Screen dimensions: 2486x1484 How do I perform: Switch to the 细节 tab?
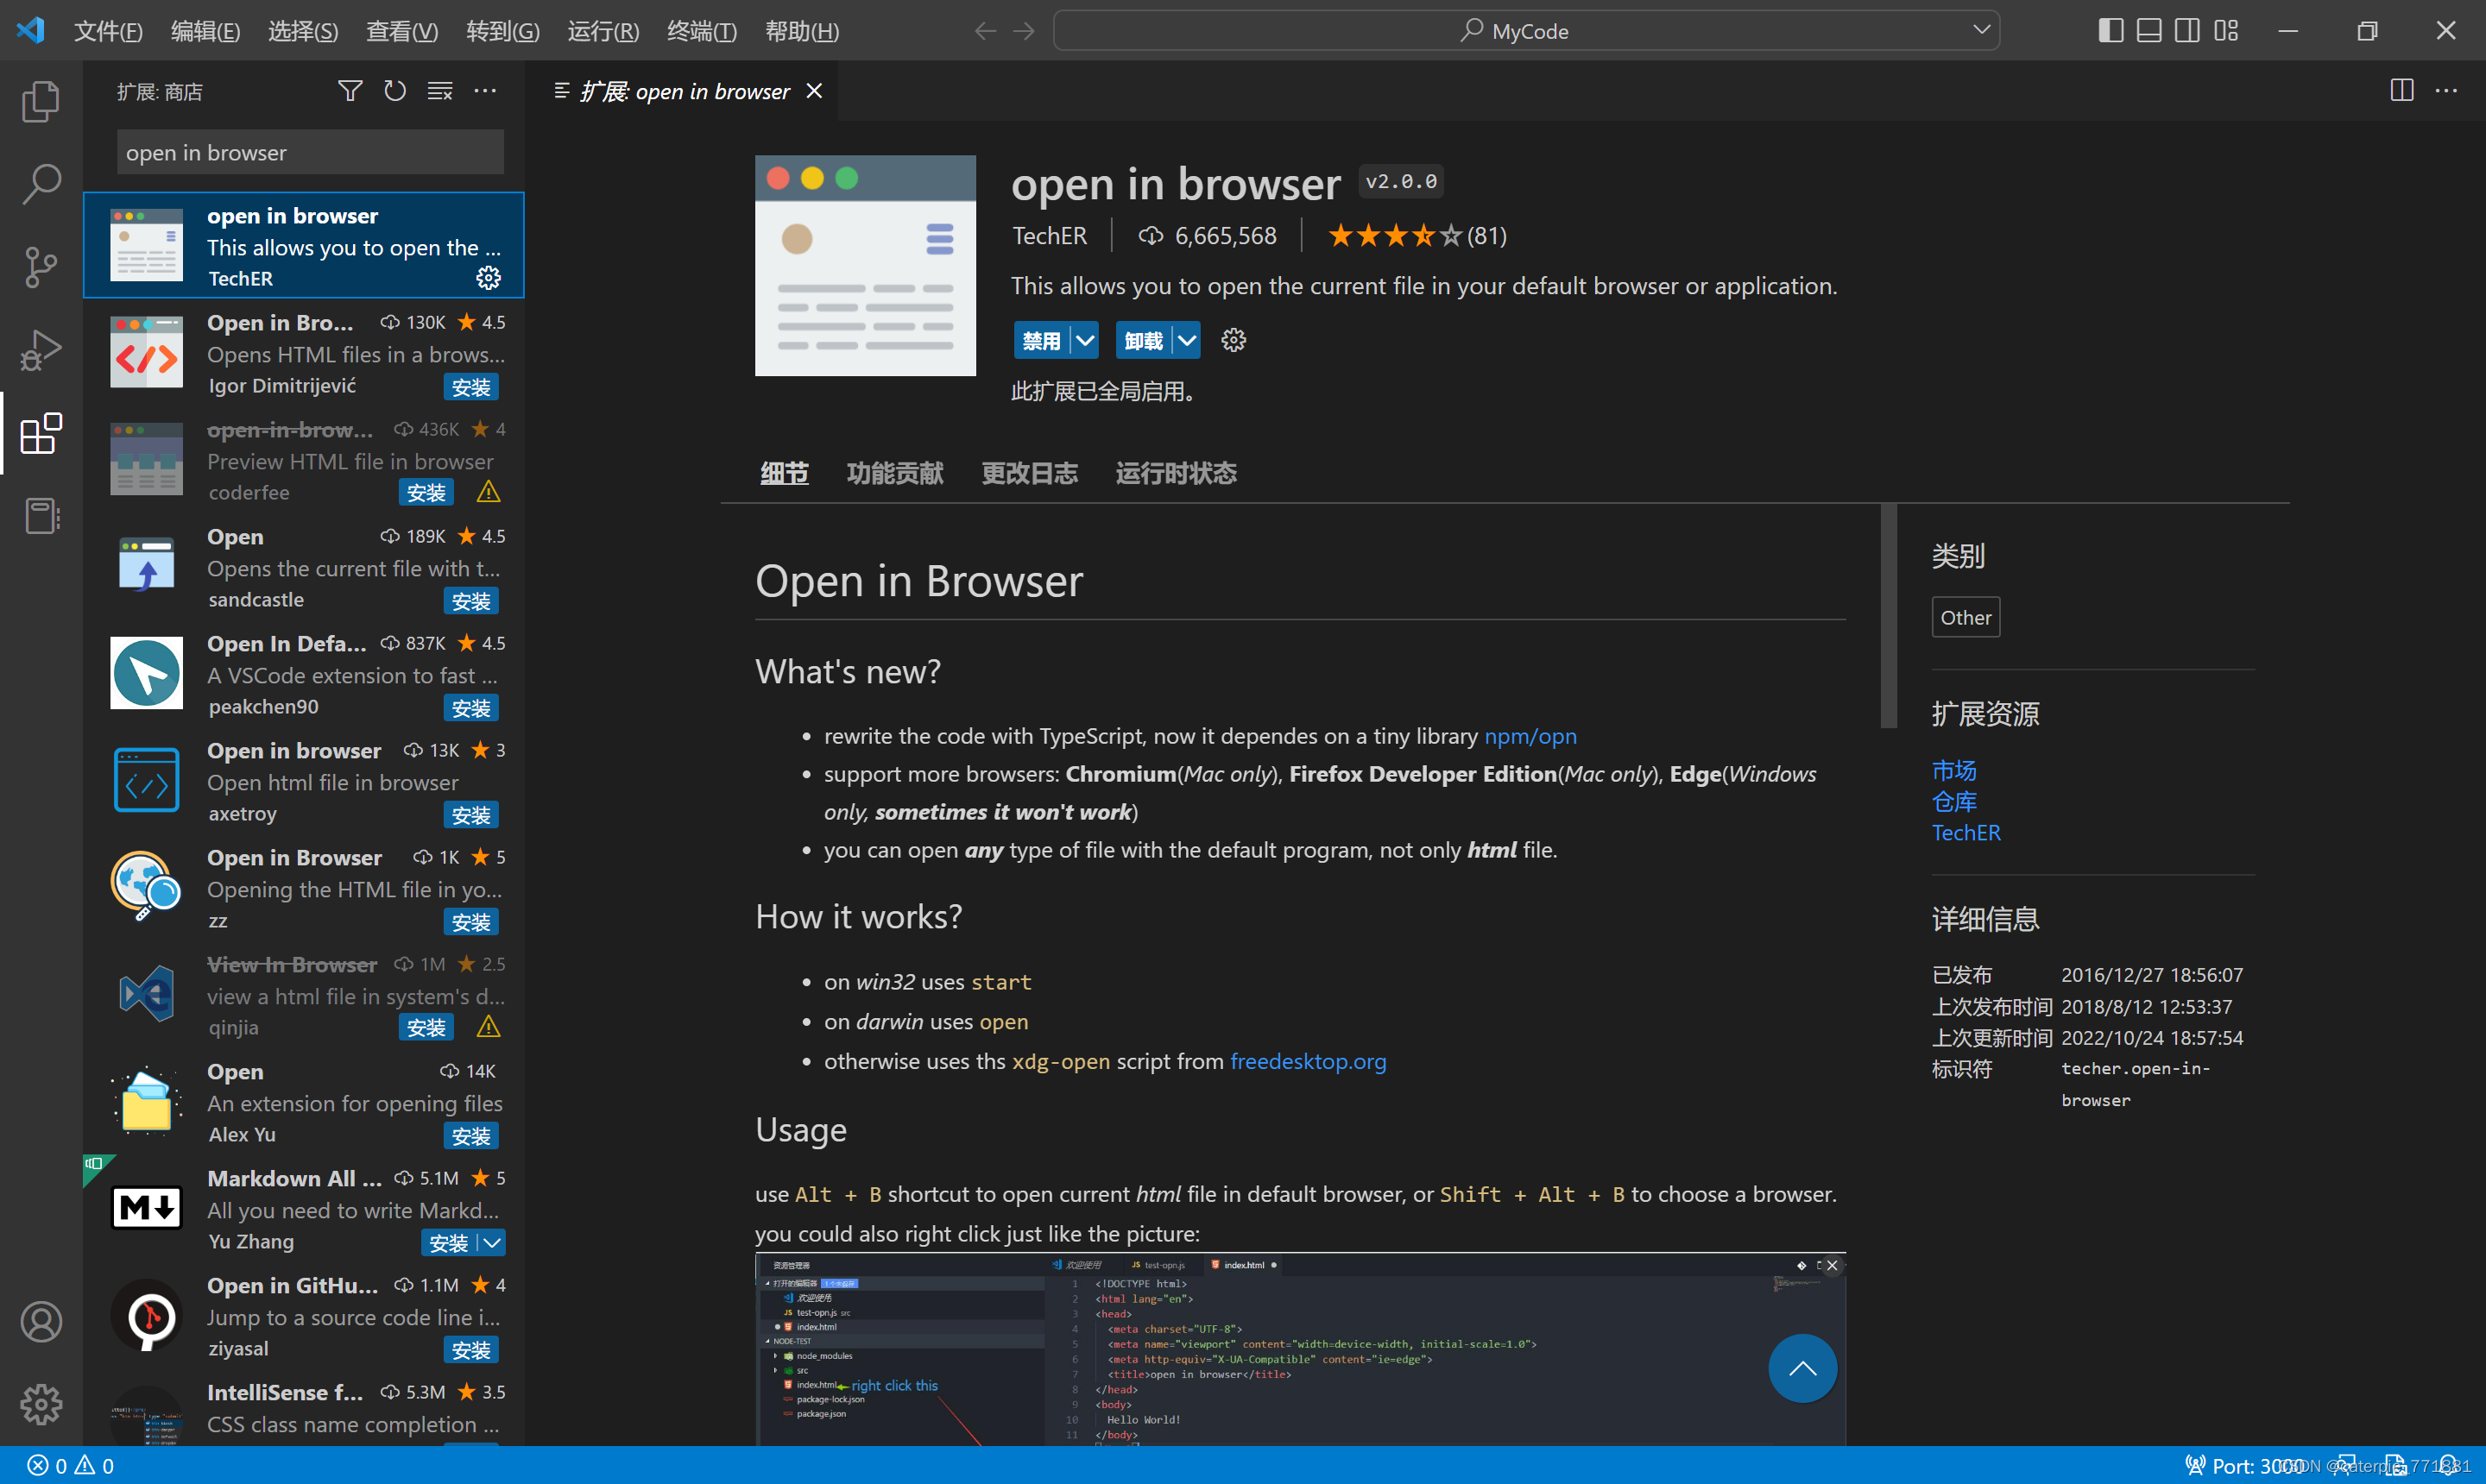(x=785, y=473)
